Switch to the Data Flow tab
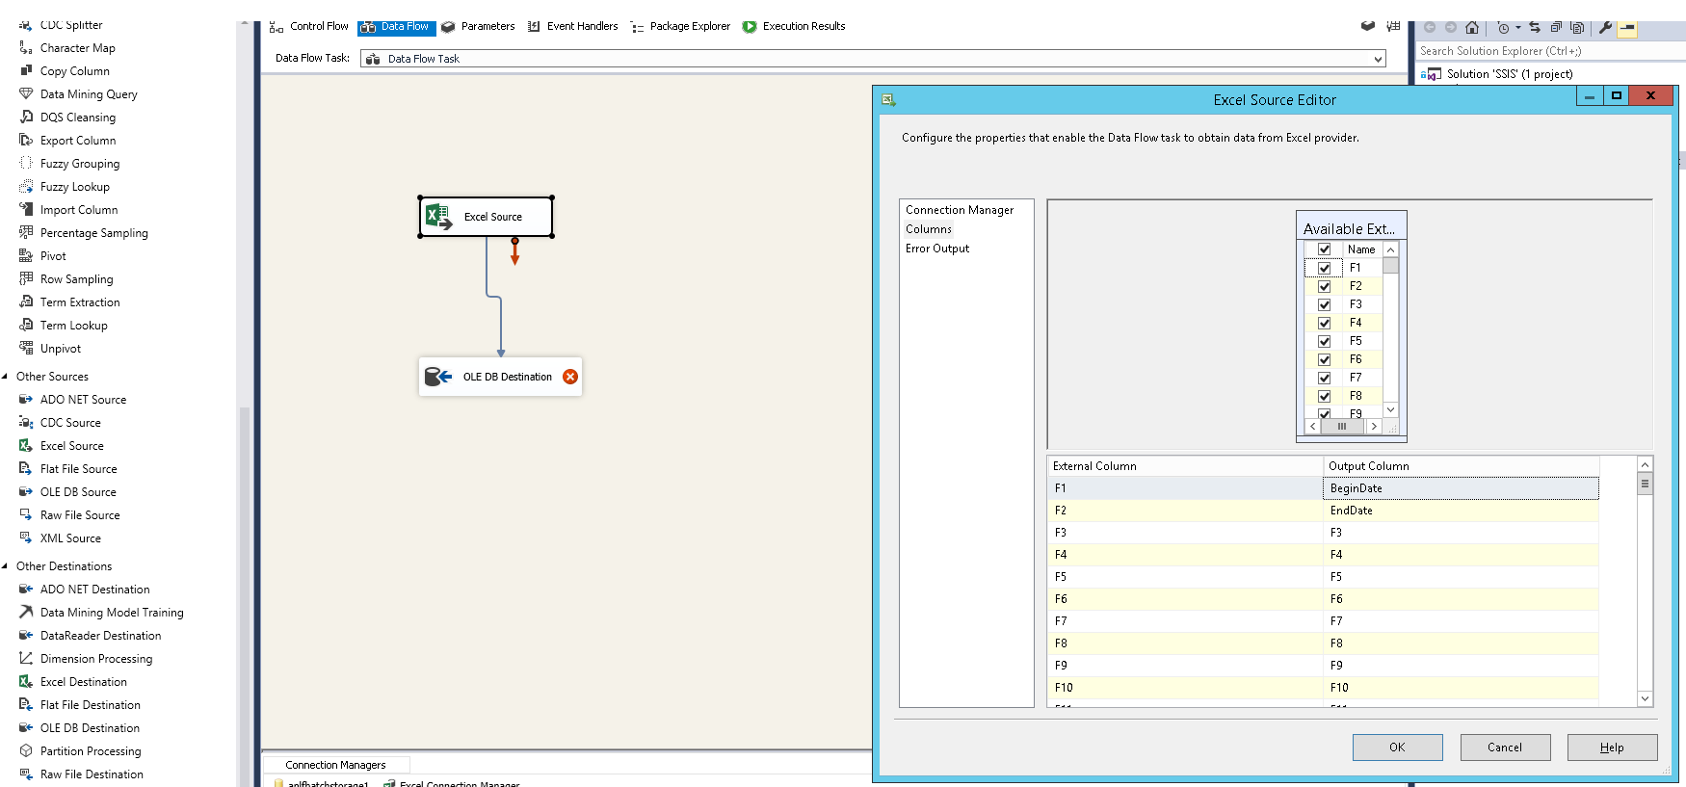1686x787 pixels. [x=396, y=27]
